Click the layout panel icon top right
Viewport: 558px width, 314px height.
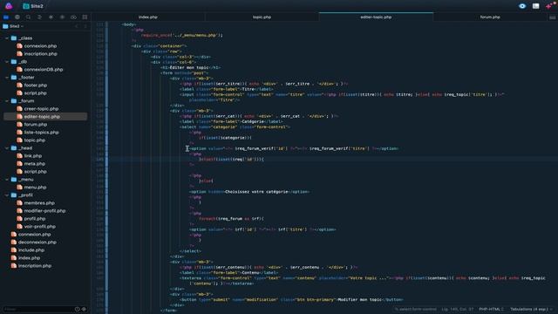(535, 6)
